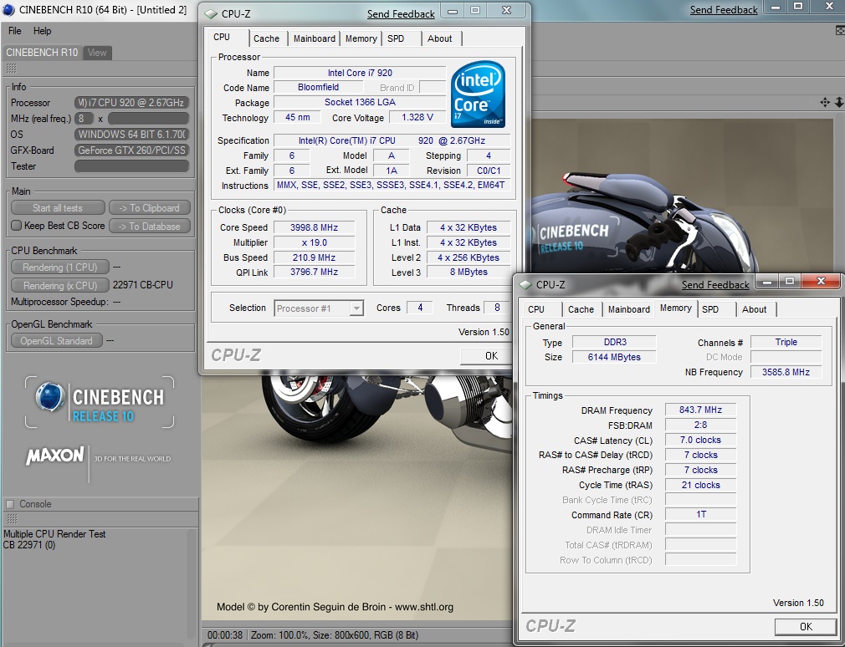
Task: Switch to the View tab in Cinebench
Action: (97, 52)
